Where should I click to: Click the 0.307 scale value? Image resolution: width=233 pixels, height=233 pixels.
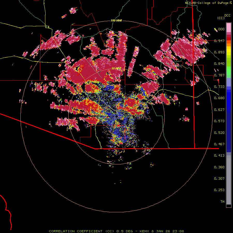point(219,179)
